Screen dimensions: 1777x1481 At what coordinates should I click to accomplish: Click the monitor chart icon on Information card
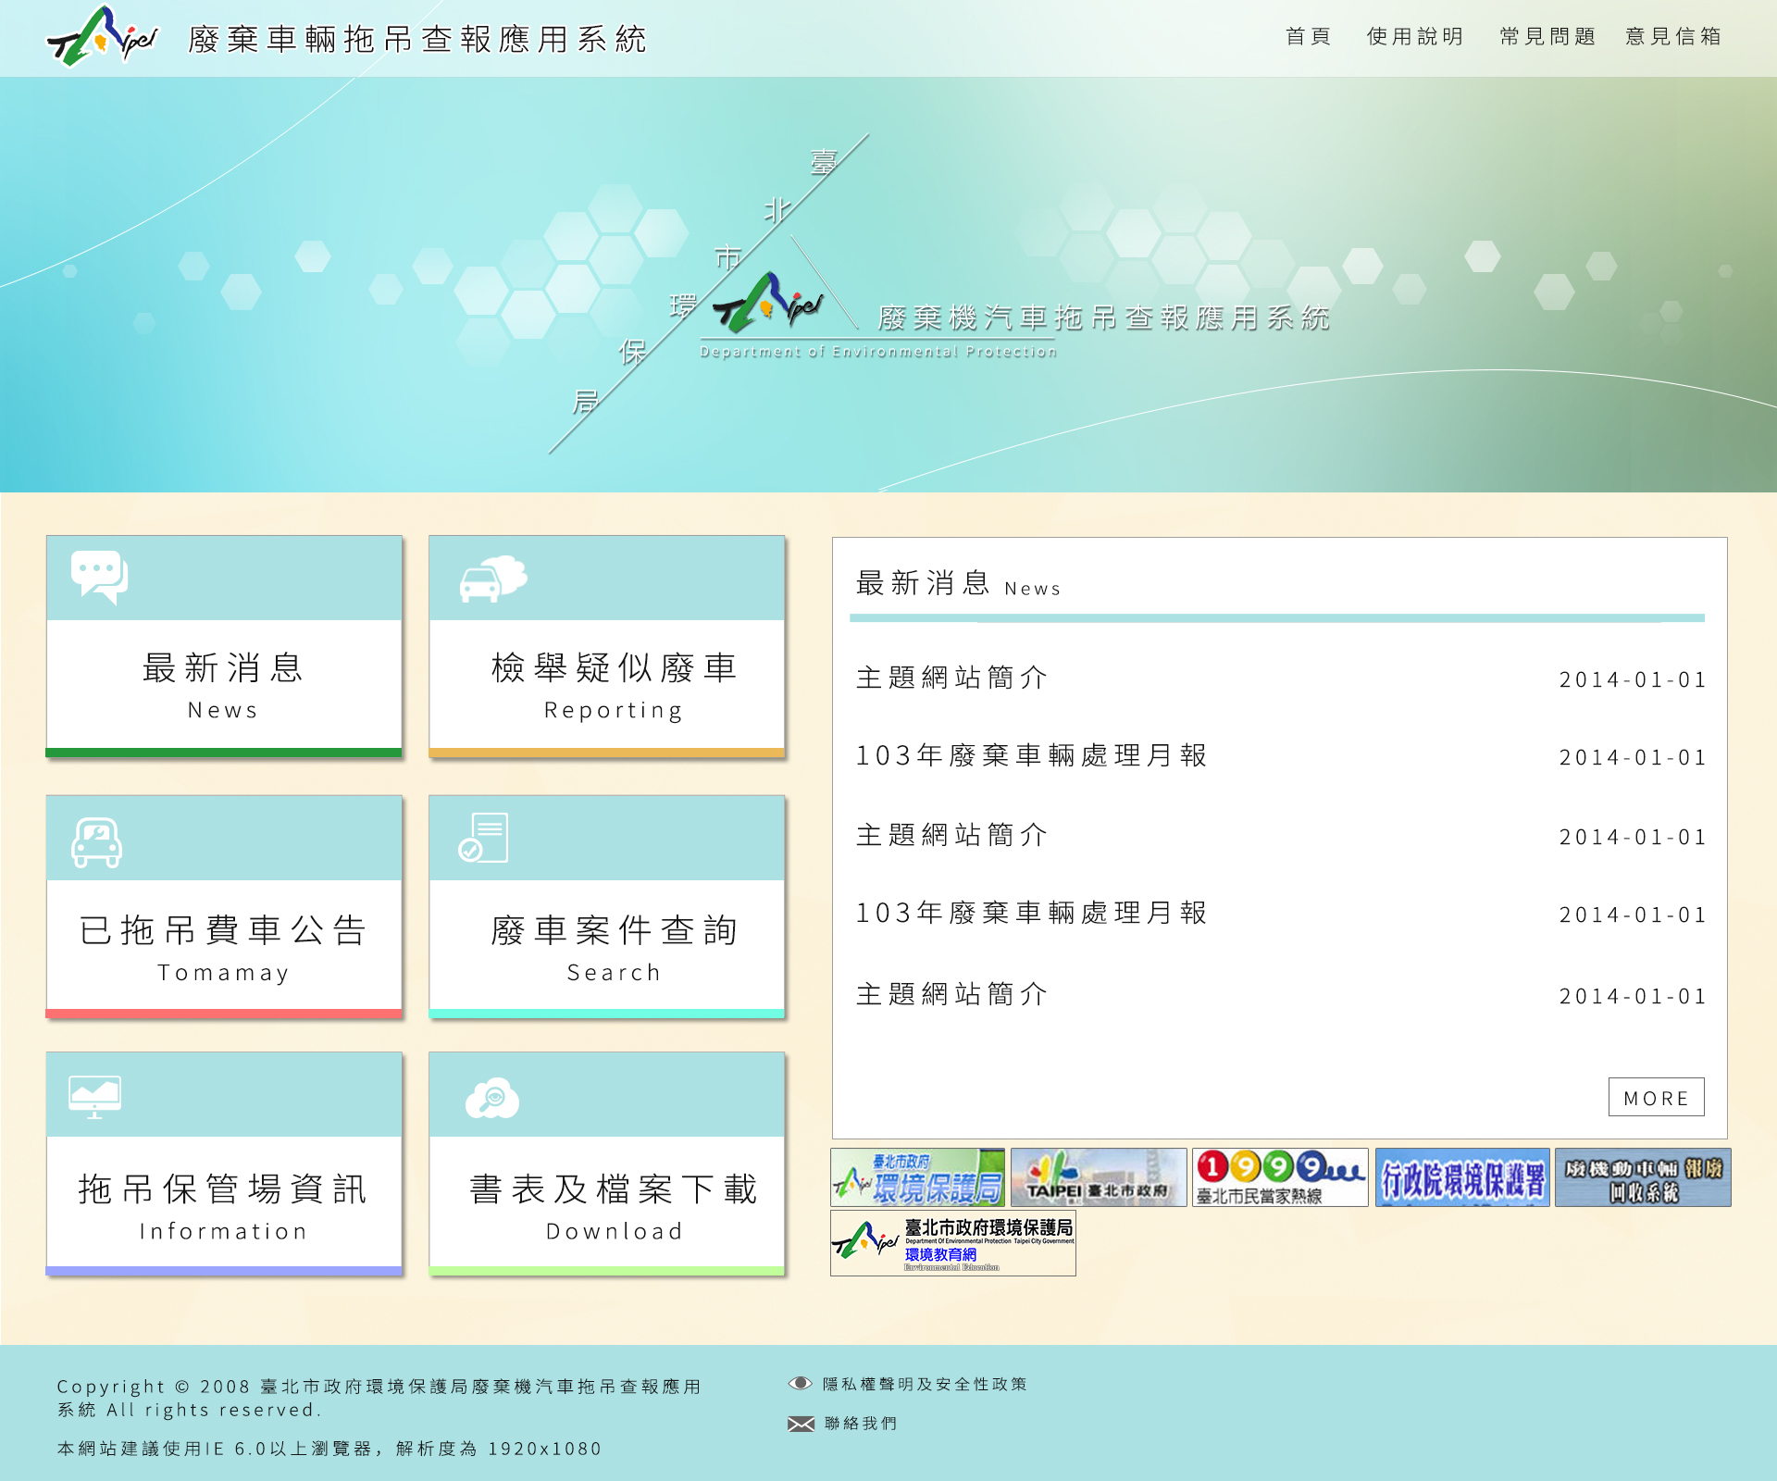tap(94, 1097)
